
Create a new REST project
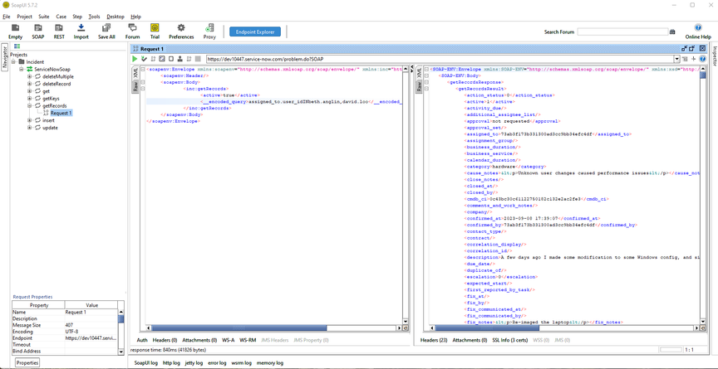click(59, 31)
